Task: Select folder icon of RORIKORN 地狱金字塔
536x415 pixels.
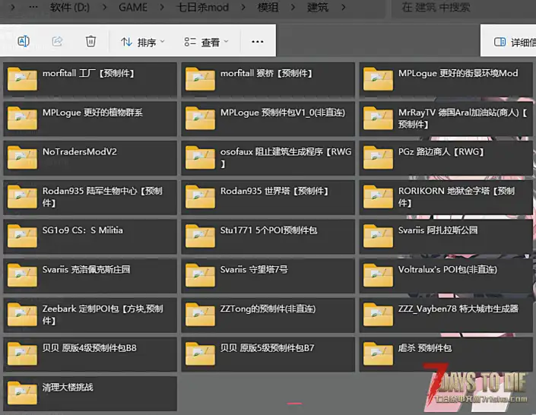Action: pos(378,197)
